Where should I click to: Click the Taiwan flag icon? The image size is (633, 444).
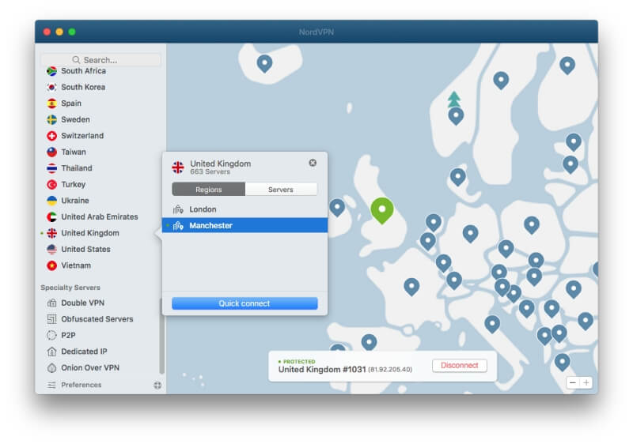(51, 152)
